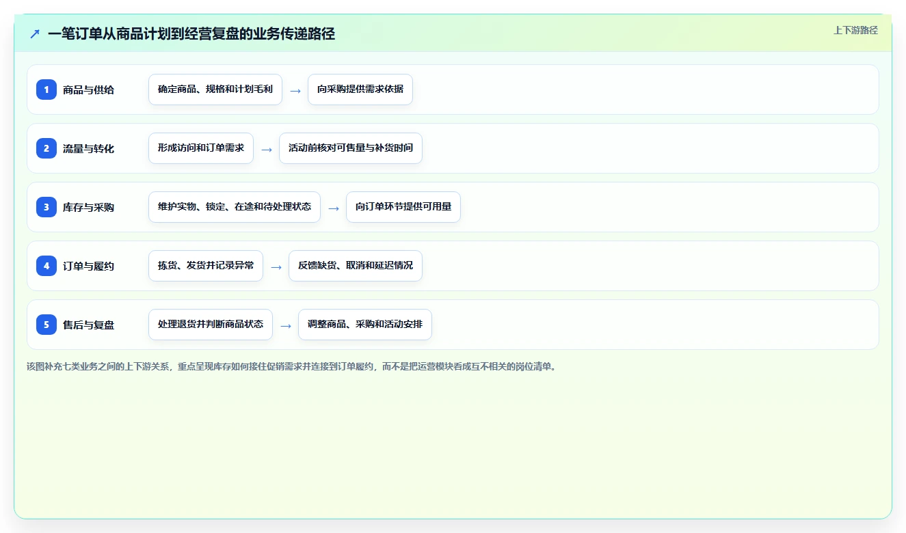Viewport: 906px width, 533px height.
Task: Click the 向订单环节提供可用量 box
Action: (x=403, y=207)
